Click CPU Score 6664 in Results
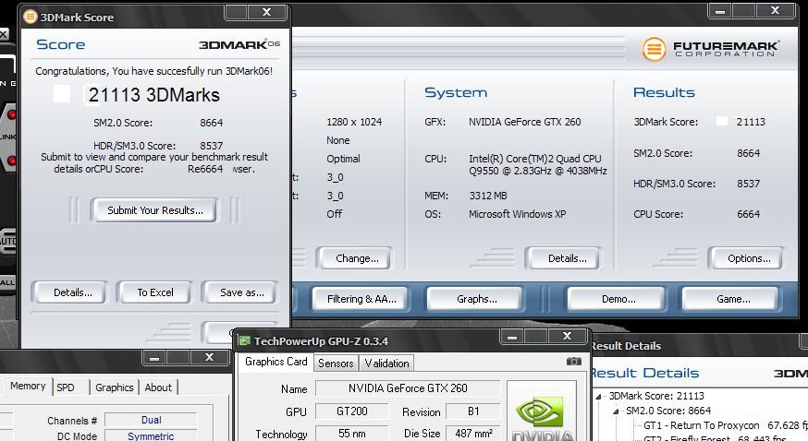 pyautogui.click(x=748, y=214)
